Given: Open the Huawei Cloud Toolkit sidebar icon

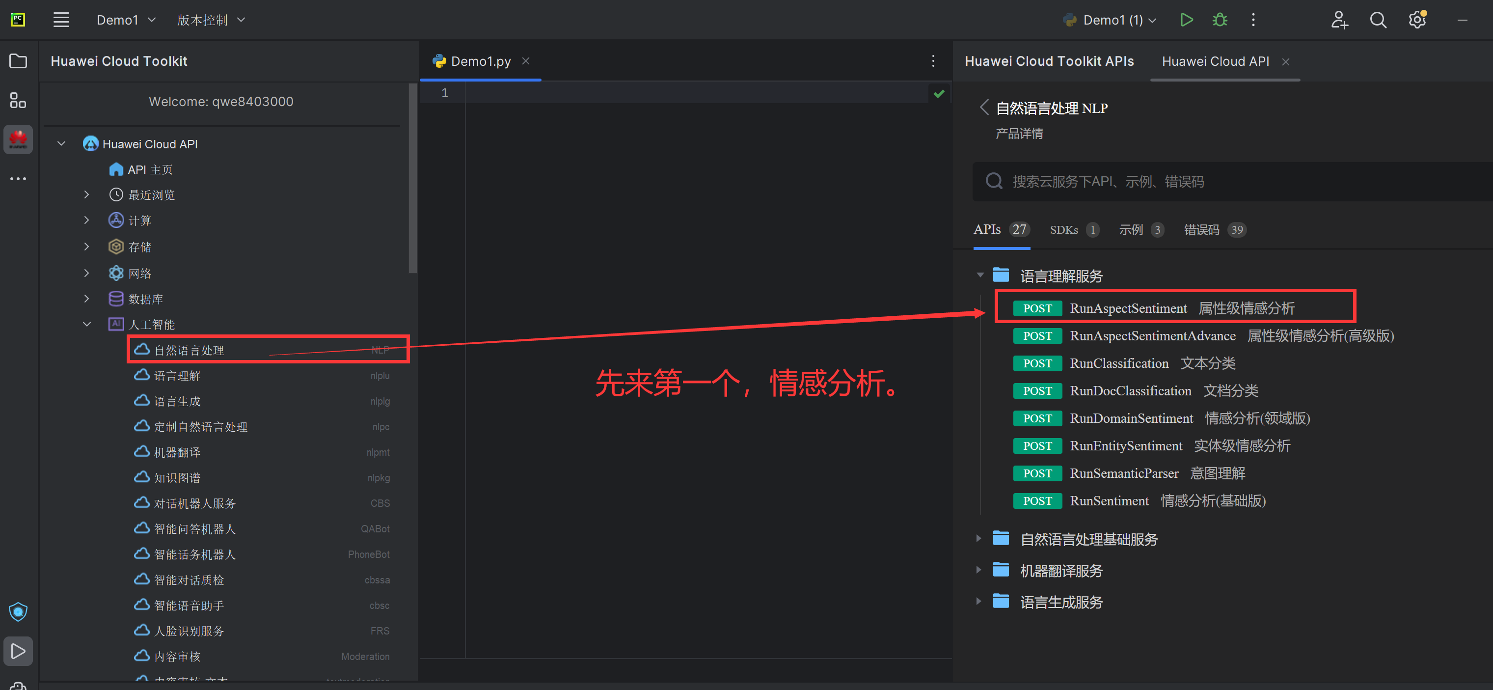Looking at the screenshot, I should tap(18, 139).
